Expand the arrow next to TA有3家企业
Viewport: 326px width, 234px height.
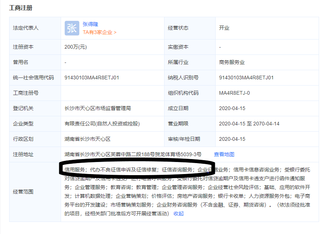pyautogui.click(x=115, y=32)
